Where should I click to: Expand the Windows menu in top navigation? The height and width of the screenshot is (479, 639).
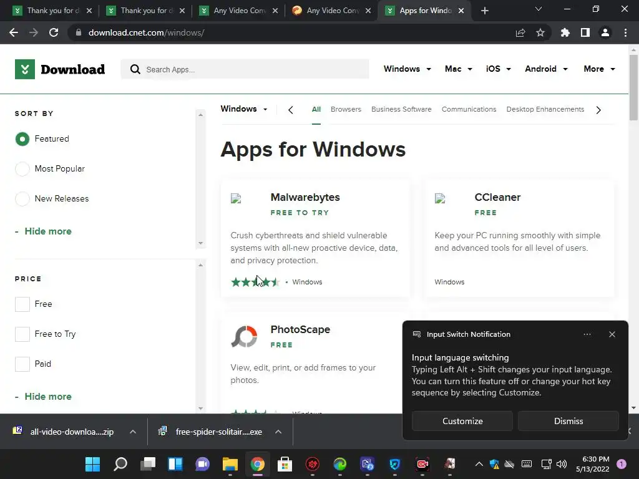click(407, 69)
